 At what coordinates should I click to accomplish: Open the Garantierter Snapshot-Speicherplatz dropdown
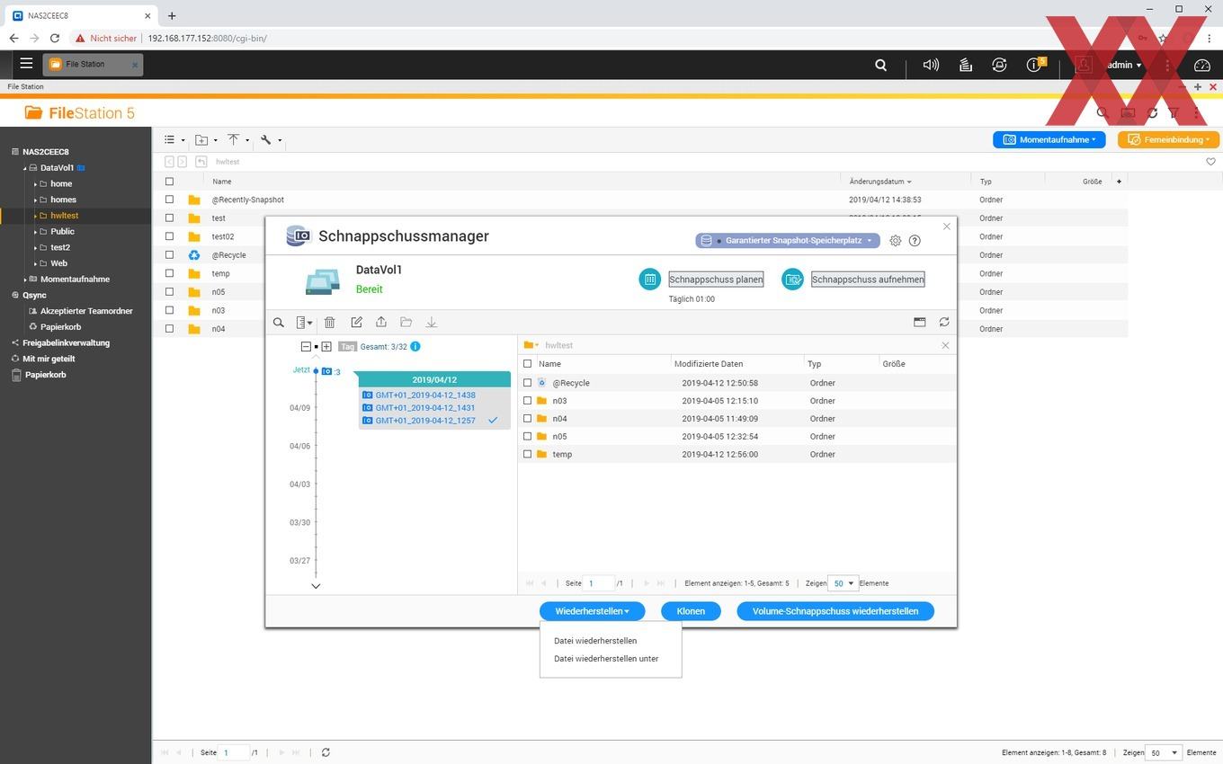click(x=788, y=241)
